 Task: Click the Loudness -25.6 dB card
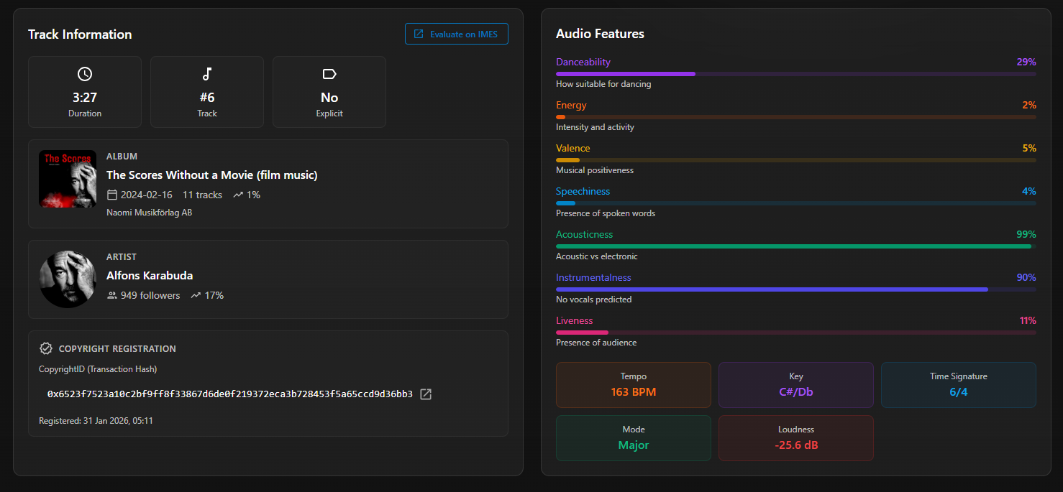pyautogui.click(x=795, y=438)
